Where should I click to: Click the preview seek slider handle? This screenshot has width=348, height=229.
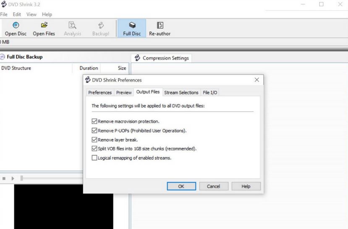click(x=21, y=178)
